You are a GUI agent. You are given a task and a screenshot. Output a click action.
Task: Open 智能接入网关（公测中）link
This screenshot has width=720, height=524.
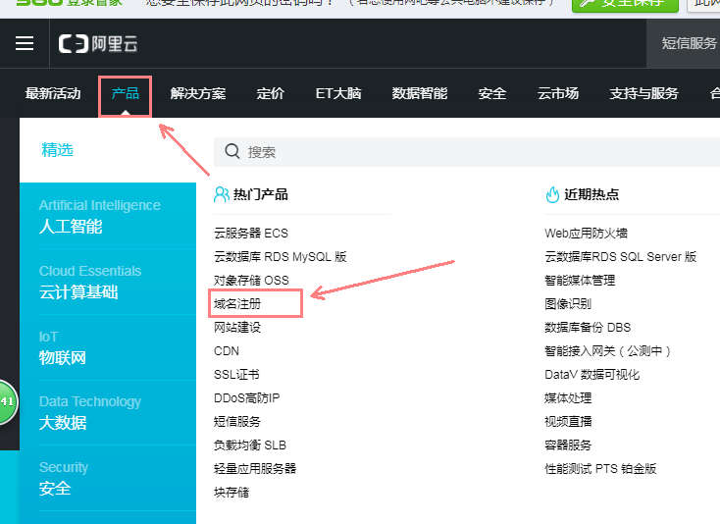(x=607, y=351)
